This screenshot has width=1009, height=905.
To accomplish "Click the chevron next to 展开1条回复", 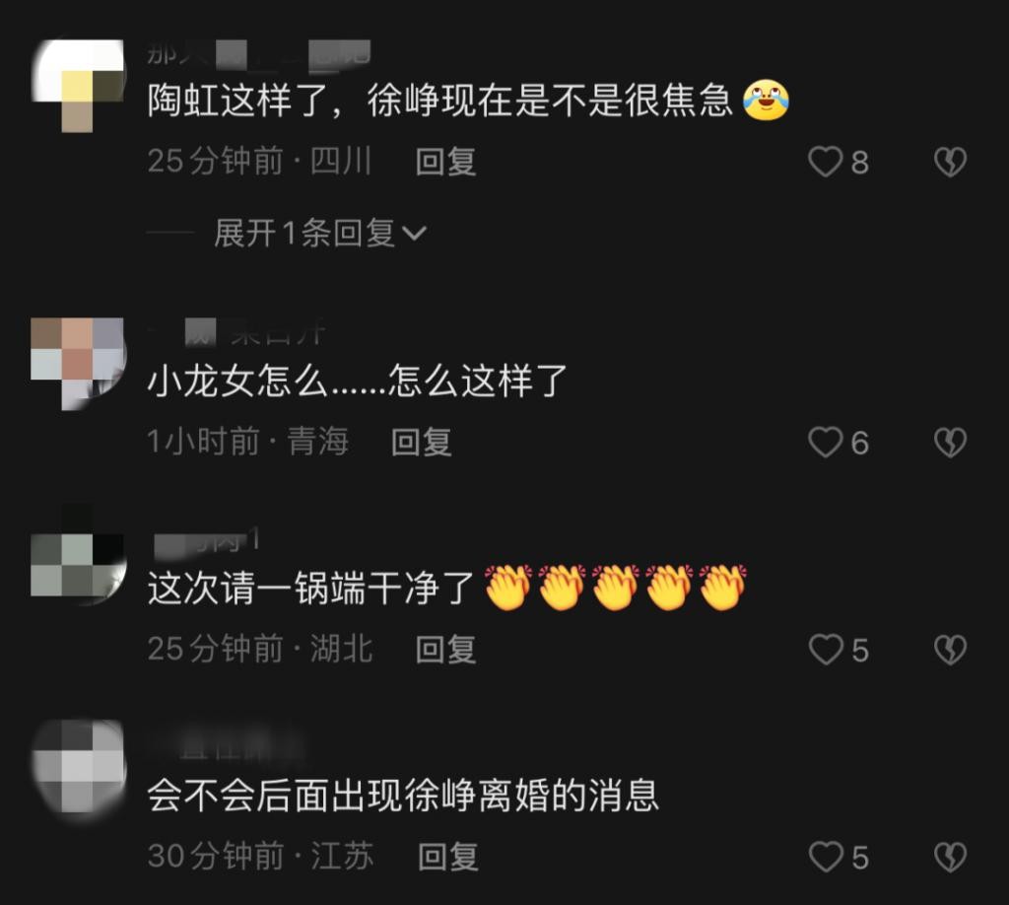I will coord(414,233).
